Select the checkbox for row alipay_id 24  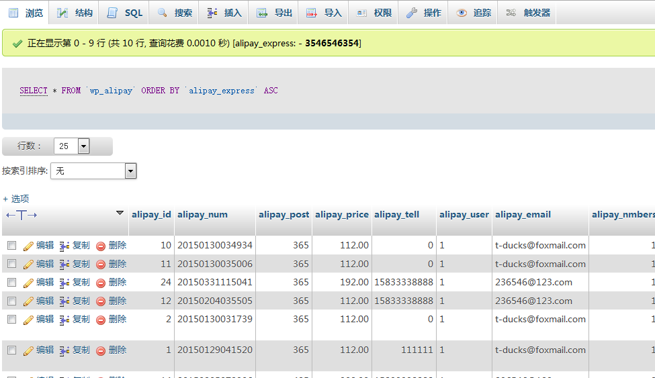pyautogui.click(x=11, y=283)
